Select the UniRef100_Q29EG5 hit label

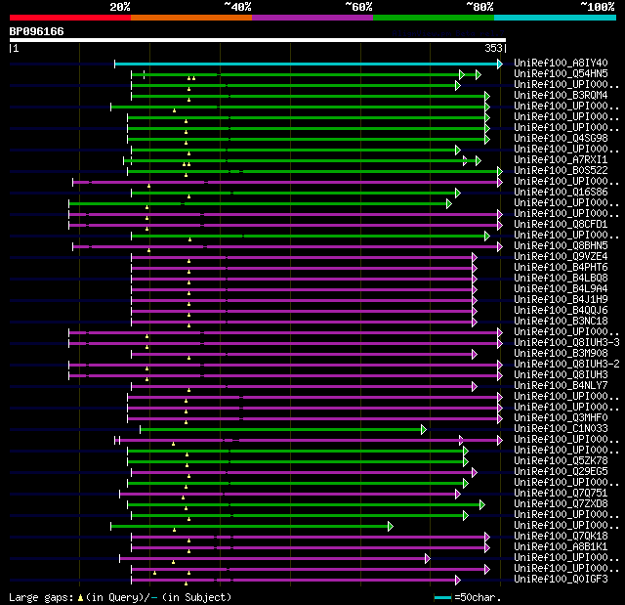click(x=561, y=472)
